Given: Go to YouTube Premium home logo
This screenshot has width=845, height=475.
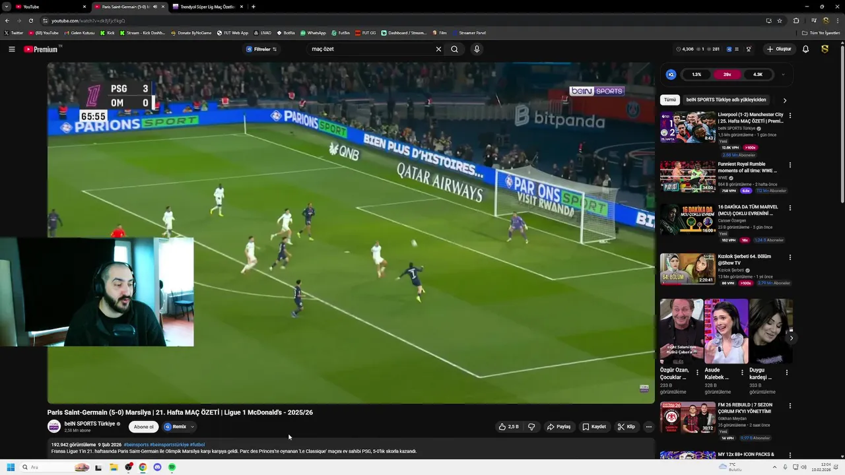Looking at the screenshot, I should [41, 49].
